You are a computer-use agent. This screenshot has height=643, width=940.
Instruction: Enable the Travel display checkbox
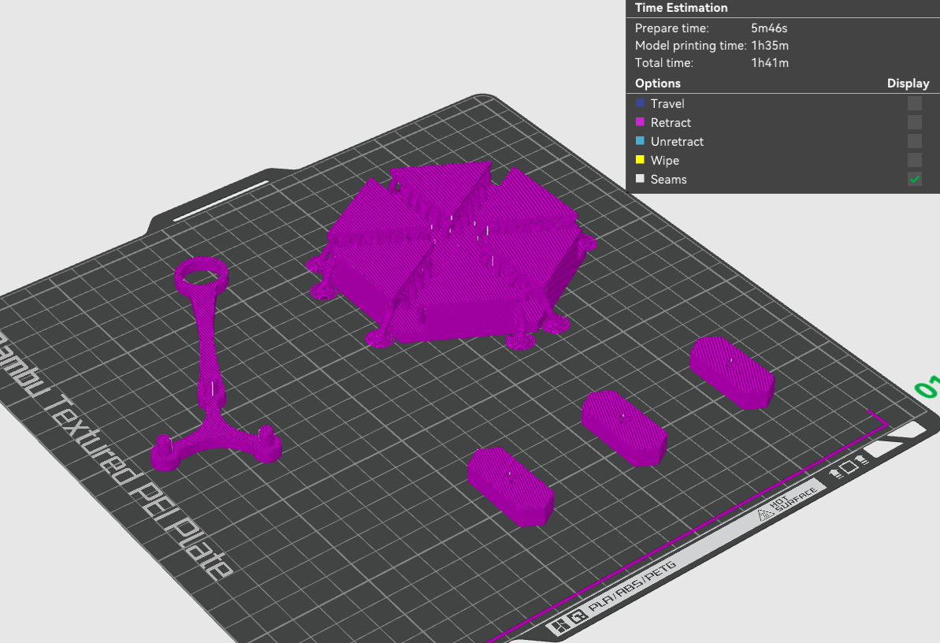click(914, 103)
